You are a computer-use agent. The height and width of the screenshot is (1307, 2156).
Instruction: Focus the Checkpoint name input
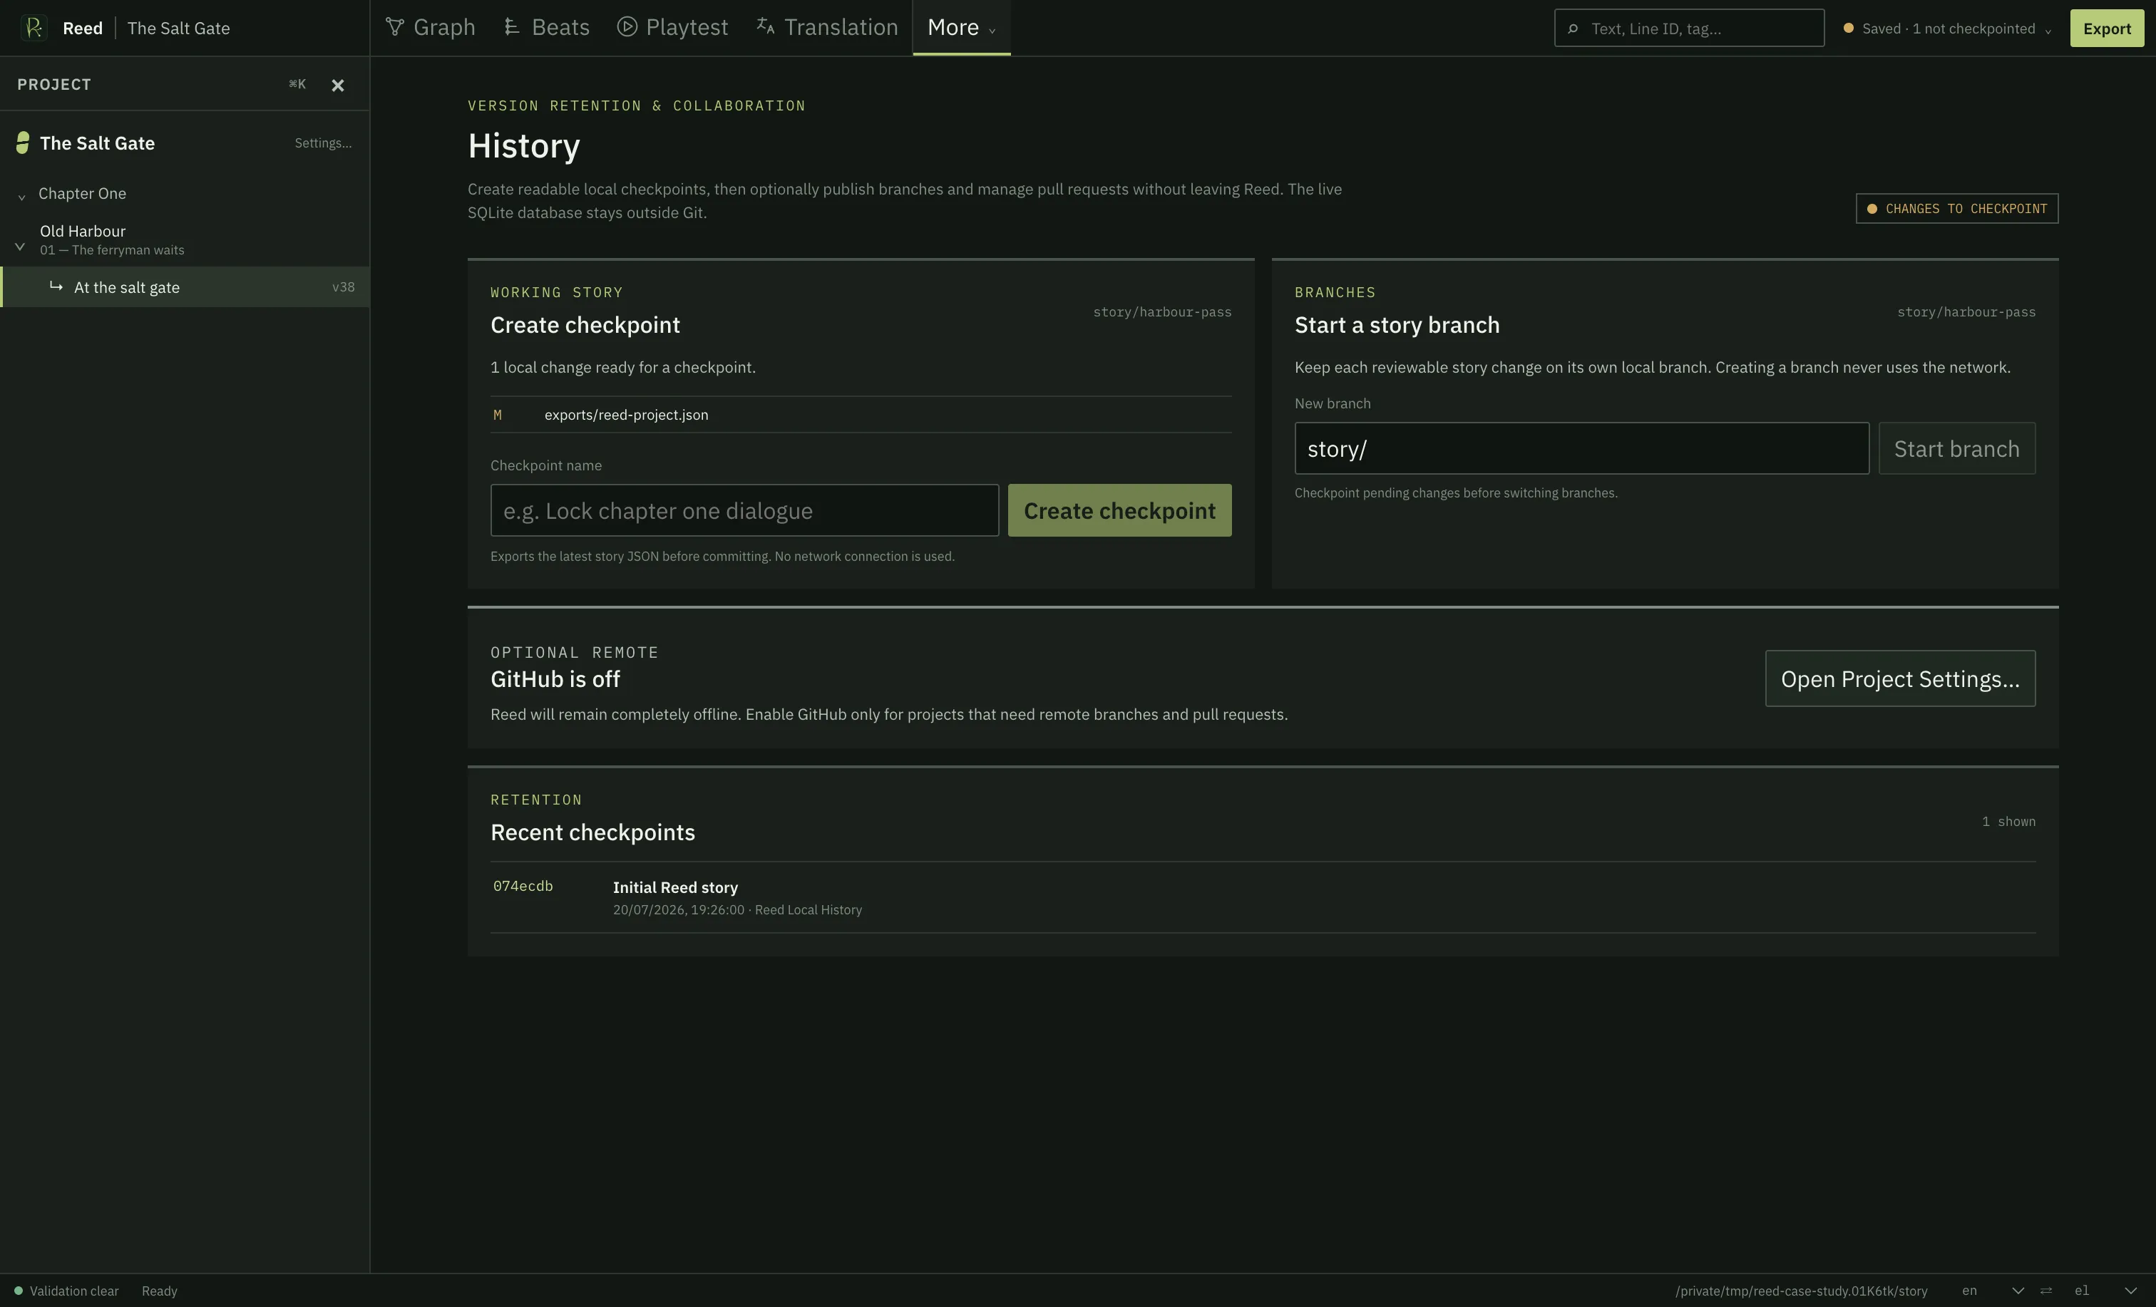point(744,510)
